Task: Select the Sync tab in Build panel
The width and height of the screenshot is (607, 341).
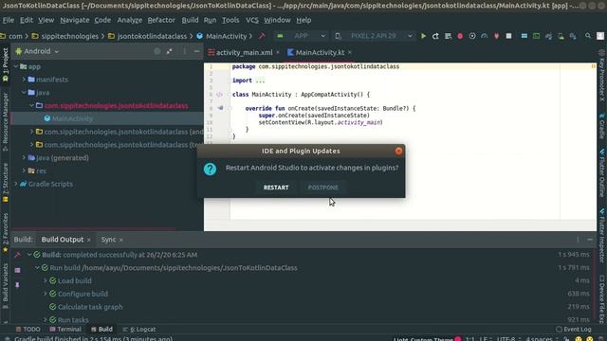Action: click(108, 240)
